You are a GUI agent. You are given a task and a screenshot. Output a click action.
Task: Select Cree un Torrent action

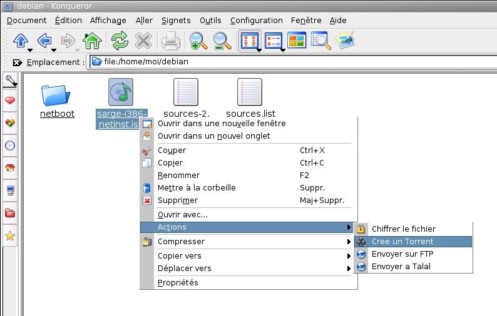[413, 242]
